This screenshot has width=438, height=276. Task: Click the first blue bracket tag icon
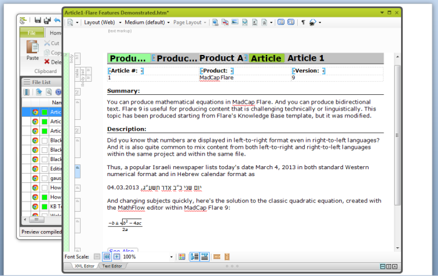tap(281, 22)
